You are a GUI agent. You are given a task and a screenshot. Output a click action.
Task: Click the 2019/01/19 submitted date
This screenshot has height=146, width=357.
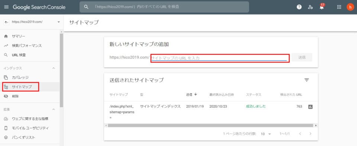coord(195,106)
